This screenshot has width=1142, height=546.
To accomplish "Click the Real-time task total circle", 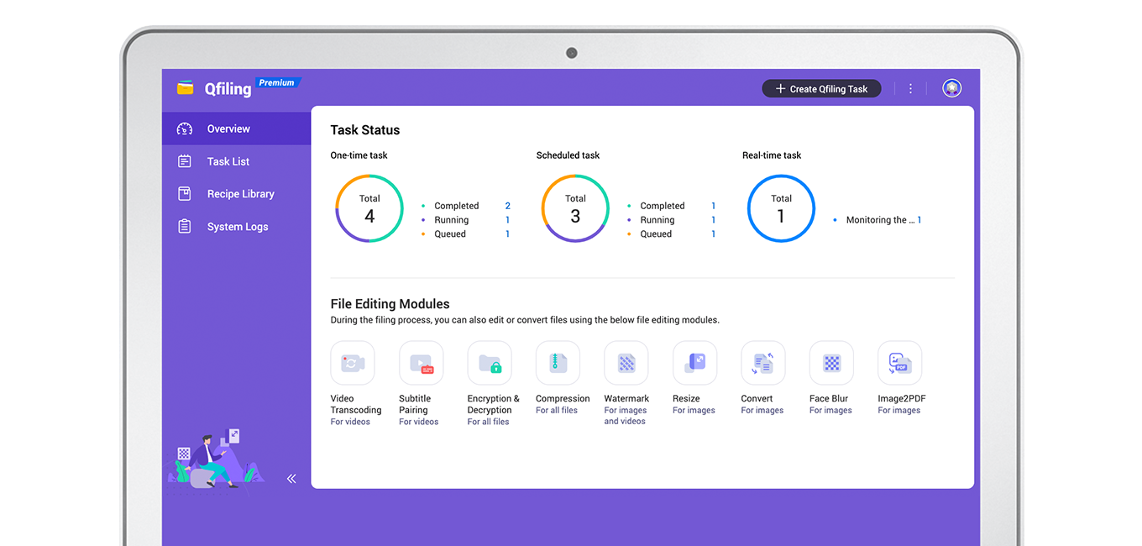I will click(781, 208).
